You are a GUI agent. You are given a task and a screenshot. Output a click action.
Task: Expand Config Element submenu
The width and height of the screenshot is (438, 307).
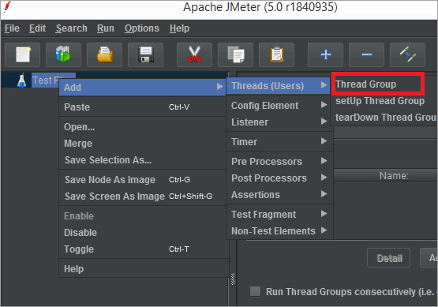279,105
